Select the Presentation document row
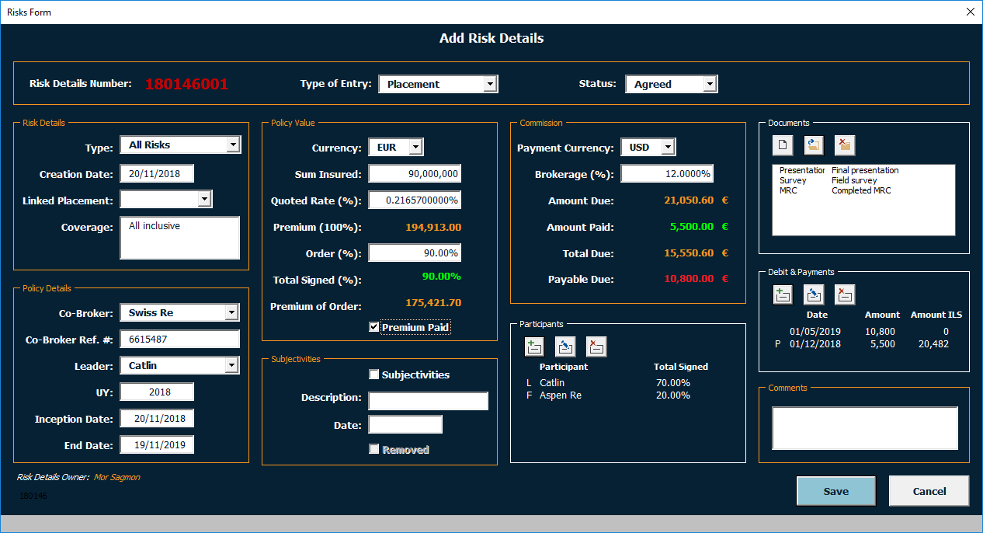Image resolution: width=983 pixels, height=533 pixels. [863, 170]
